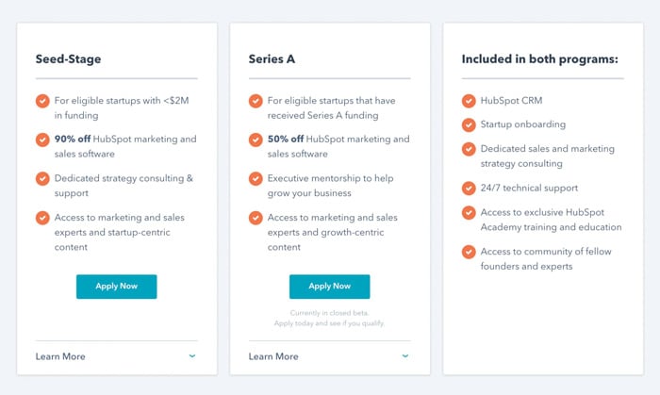
Task: Click checkmark icon beside "HubSpot CRM"
Action: 469,101
